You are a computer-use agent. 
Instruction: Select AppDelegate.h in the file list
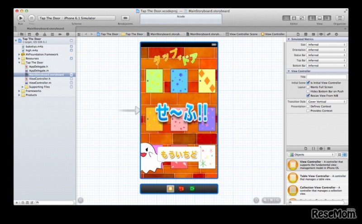pos(38,66)
